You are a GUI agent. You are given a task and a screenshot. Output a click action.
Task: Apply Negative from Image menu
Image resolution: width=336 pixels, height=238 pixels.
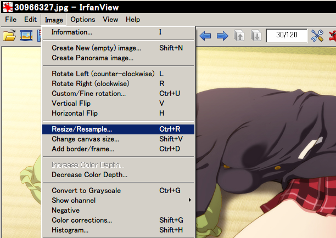[118, 210]
